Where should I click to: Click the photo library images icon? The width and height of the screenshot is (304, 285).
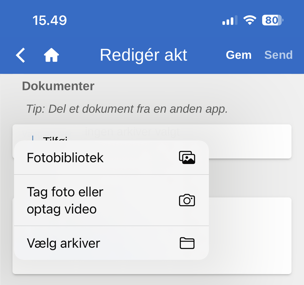pos(187,158)
